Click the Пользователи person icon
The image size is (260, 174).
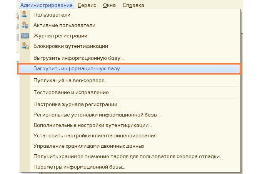[x=24, y=15]
